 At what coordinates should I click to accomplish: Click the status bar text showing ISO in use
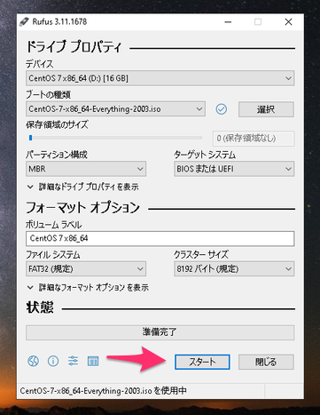103,391
